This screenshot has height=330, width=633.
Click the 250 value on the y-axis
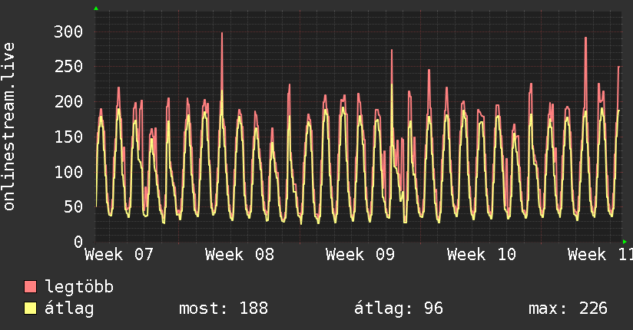pyautogui.click(x=68, y=67)
